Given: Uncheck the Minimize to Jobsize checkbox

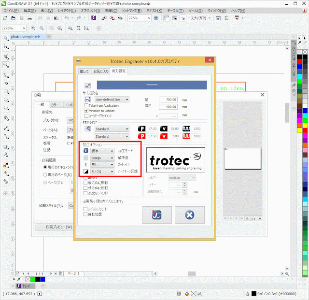Looking at the screenshot, I should point(86,111).
